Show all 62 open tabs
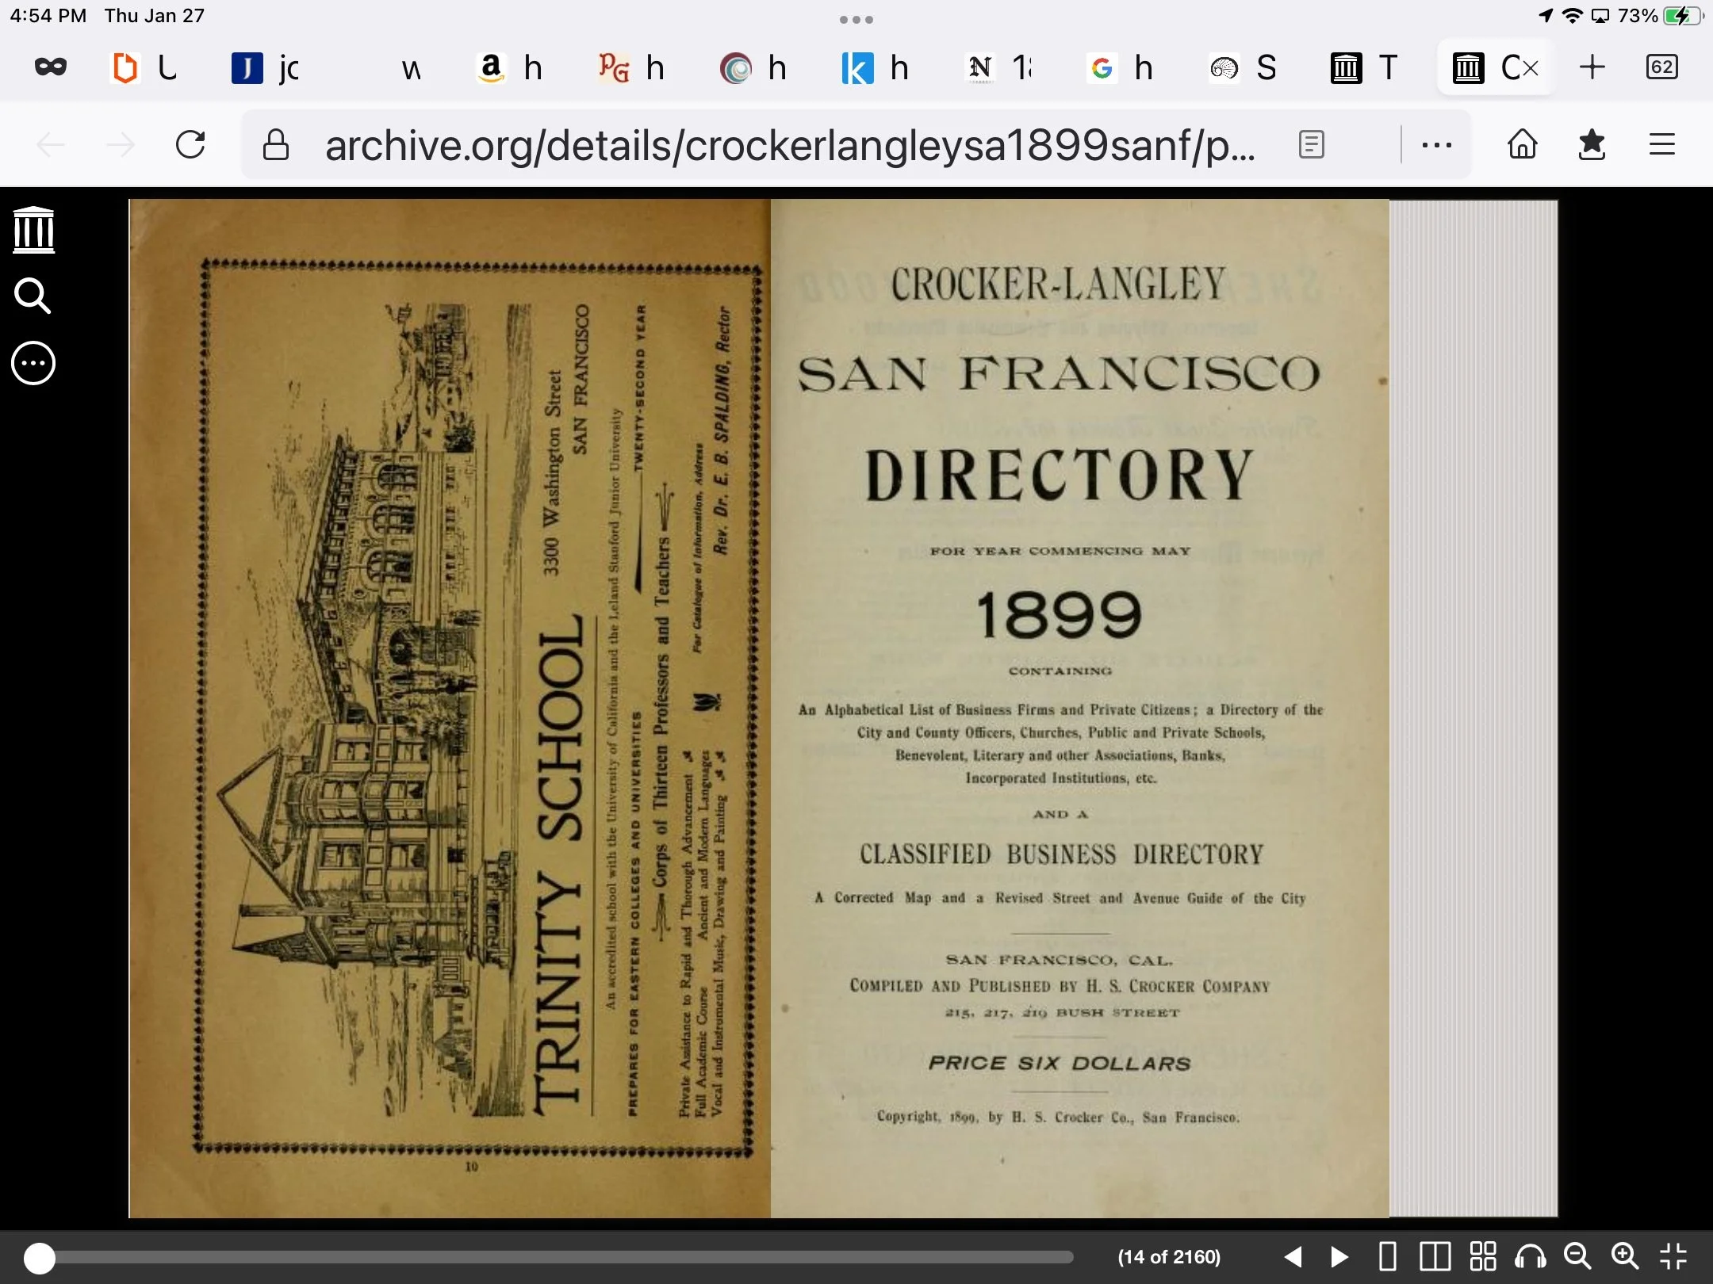Image resolution: width=1713 pixels, height=1284 pixels. coord(1661,67)
